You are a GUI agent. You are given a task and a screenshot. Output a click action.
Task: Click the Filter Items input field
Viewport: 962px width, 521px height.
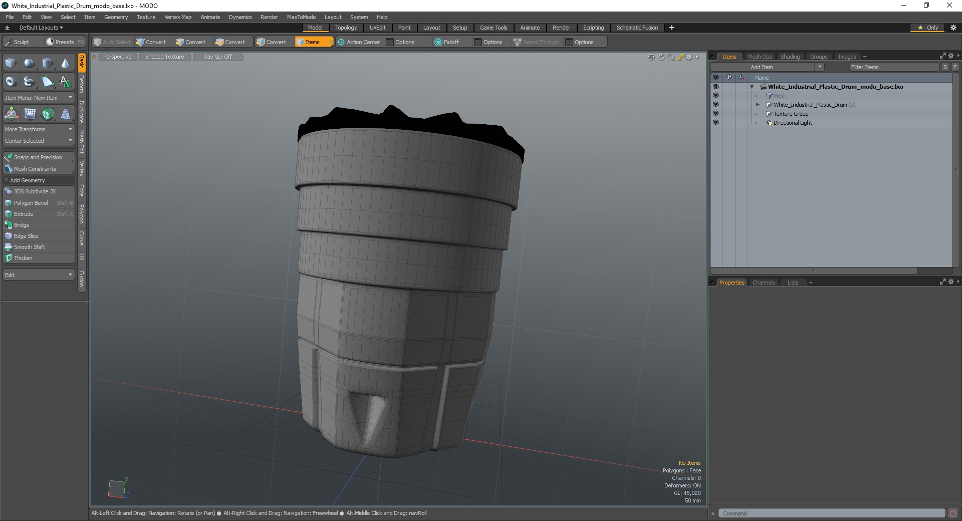tap(893, 67)
